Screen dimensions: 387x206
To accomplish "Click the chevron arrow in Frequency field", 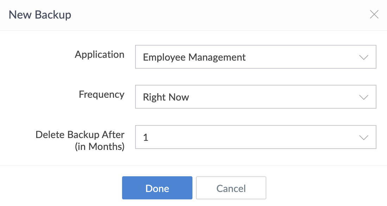I will [363, 97].
